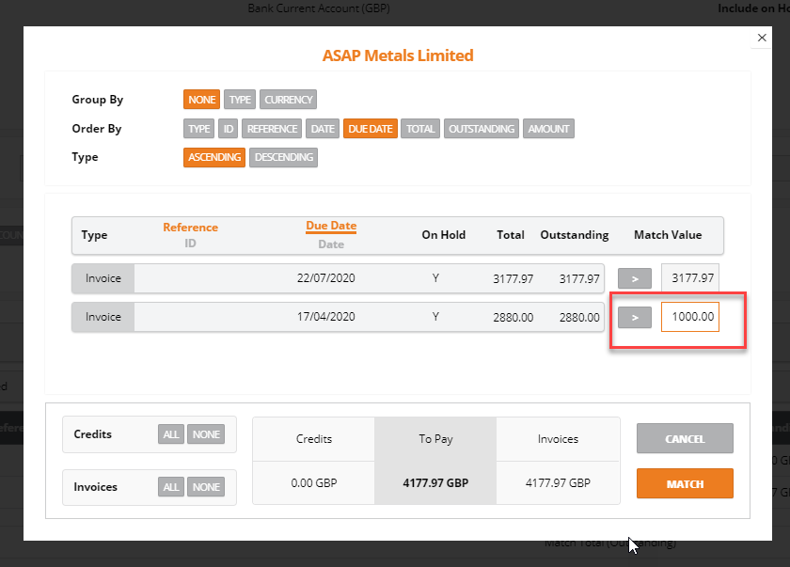Order entries by TYPE
Image resolution: width=790 pixels, height=567 pixels.
tap(199, 129)
